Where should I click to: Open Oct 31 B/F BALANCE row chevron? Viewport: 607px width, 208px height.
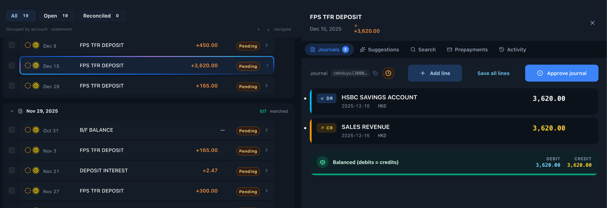point(267,130)
